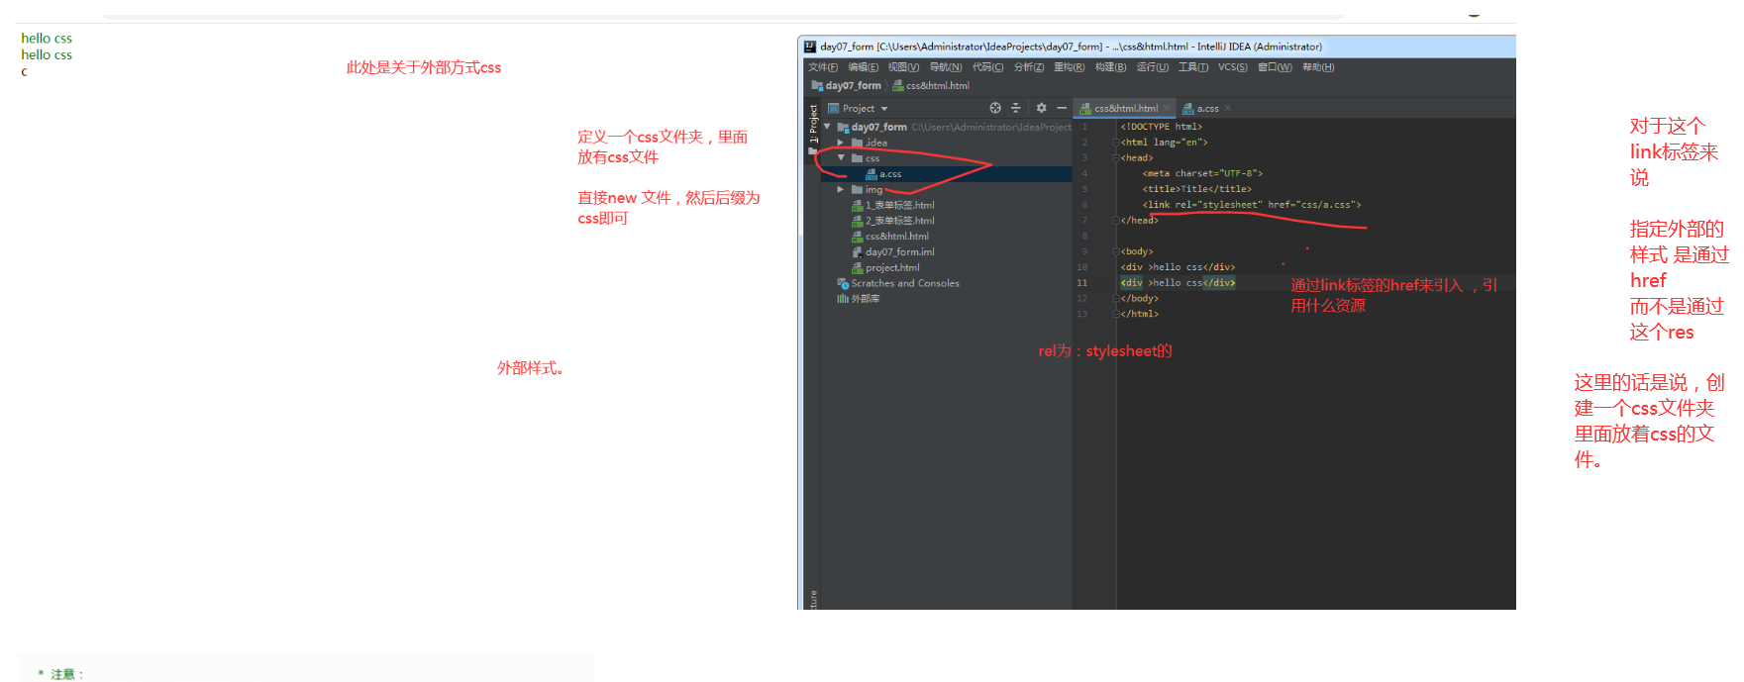Click the day07_form.iml file icon
Viewport: 1744px width, 682px height.
(x=857, y=252)
